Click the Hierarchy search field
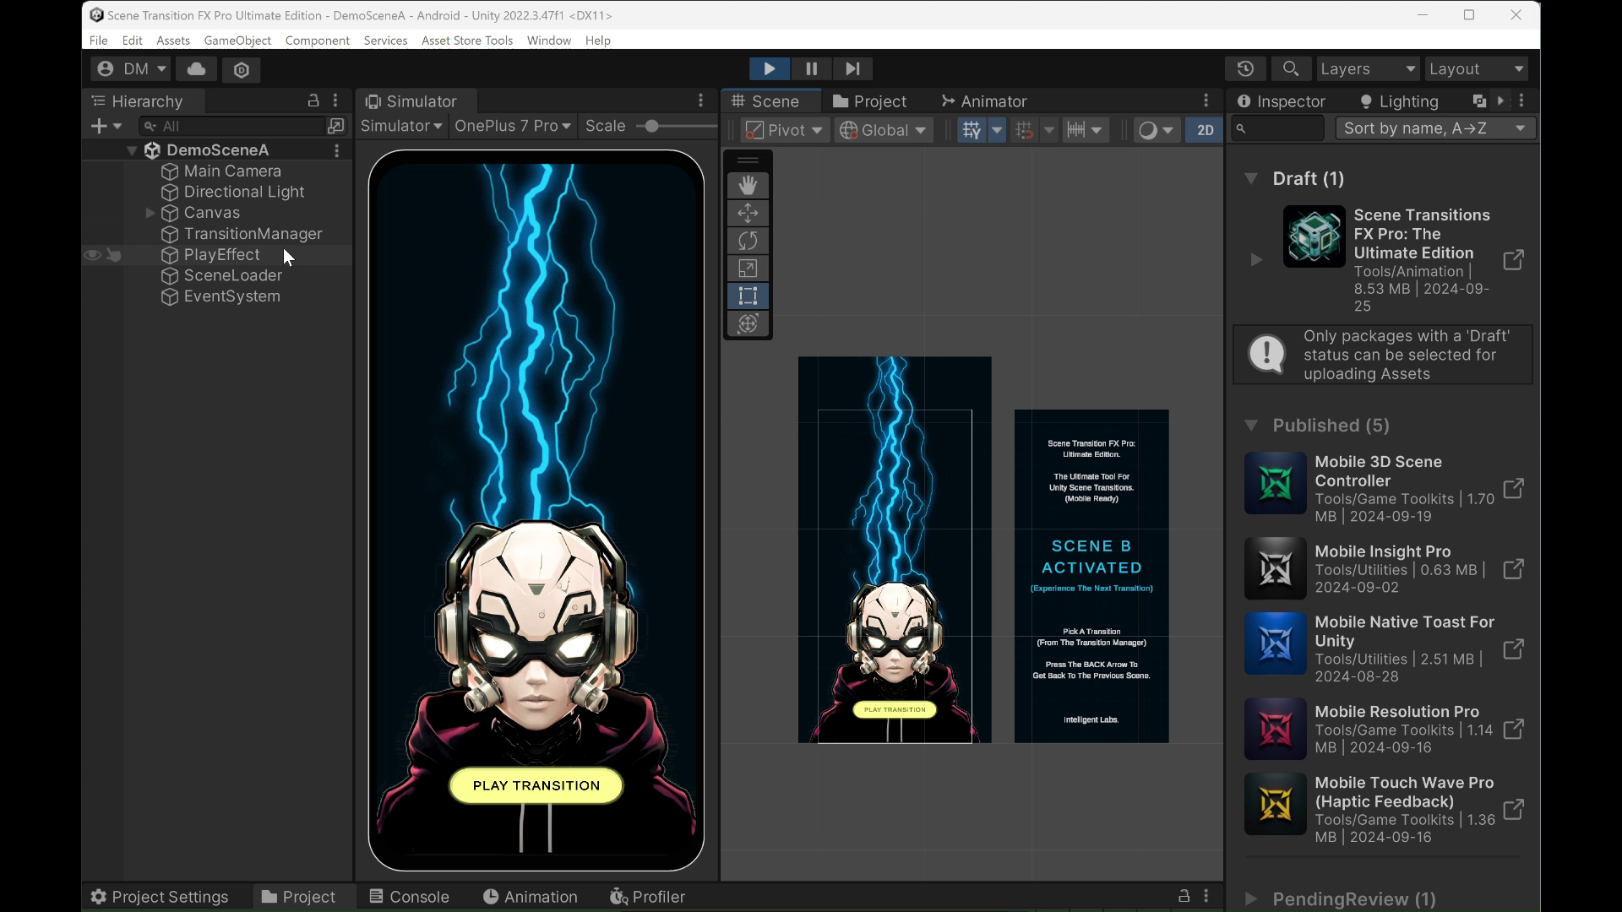Screen dimensions: 1622x912 click(x=232, y=126)
